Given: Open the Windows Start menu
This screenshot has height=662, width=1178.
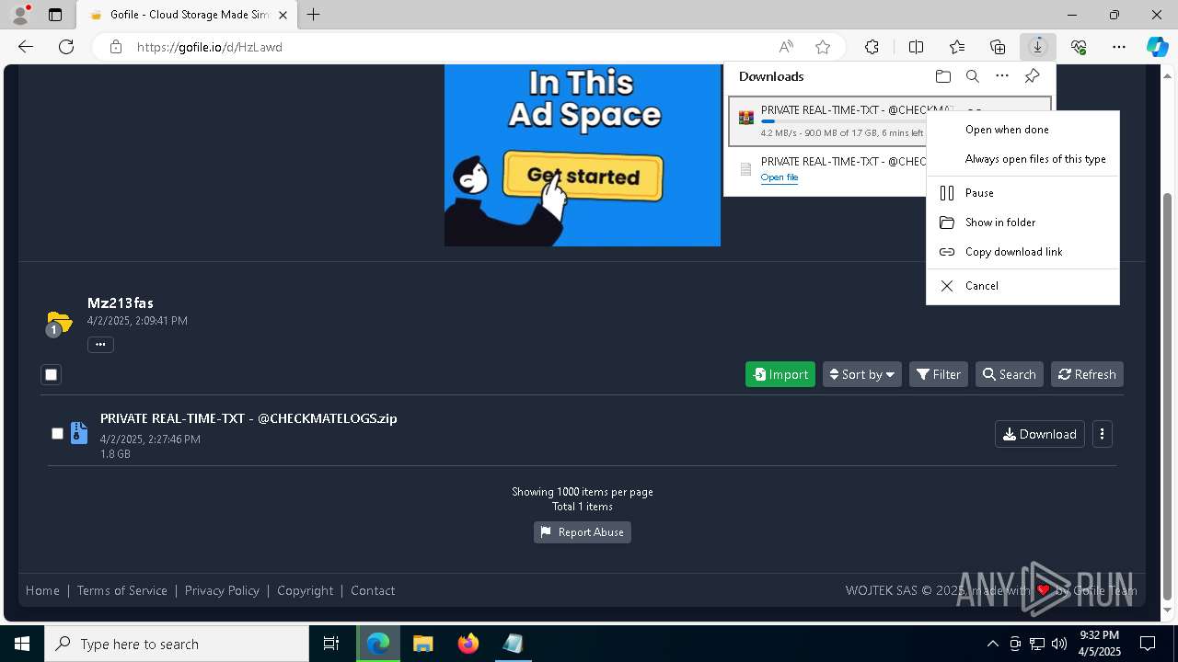Looking at the screenshot, I should tap(22, 644).
